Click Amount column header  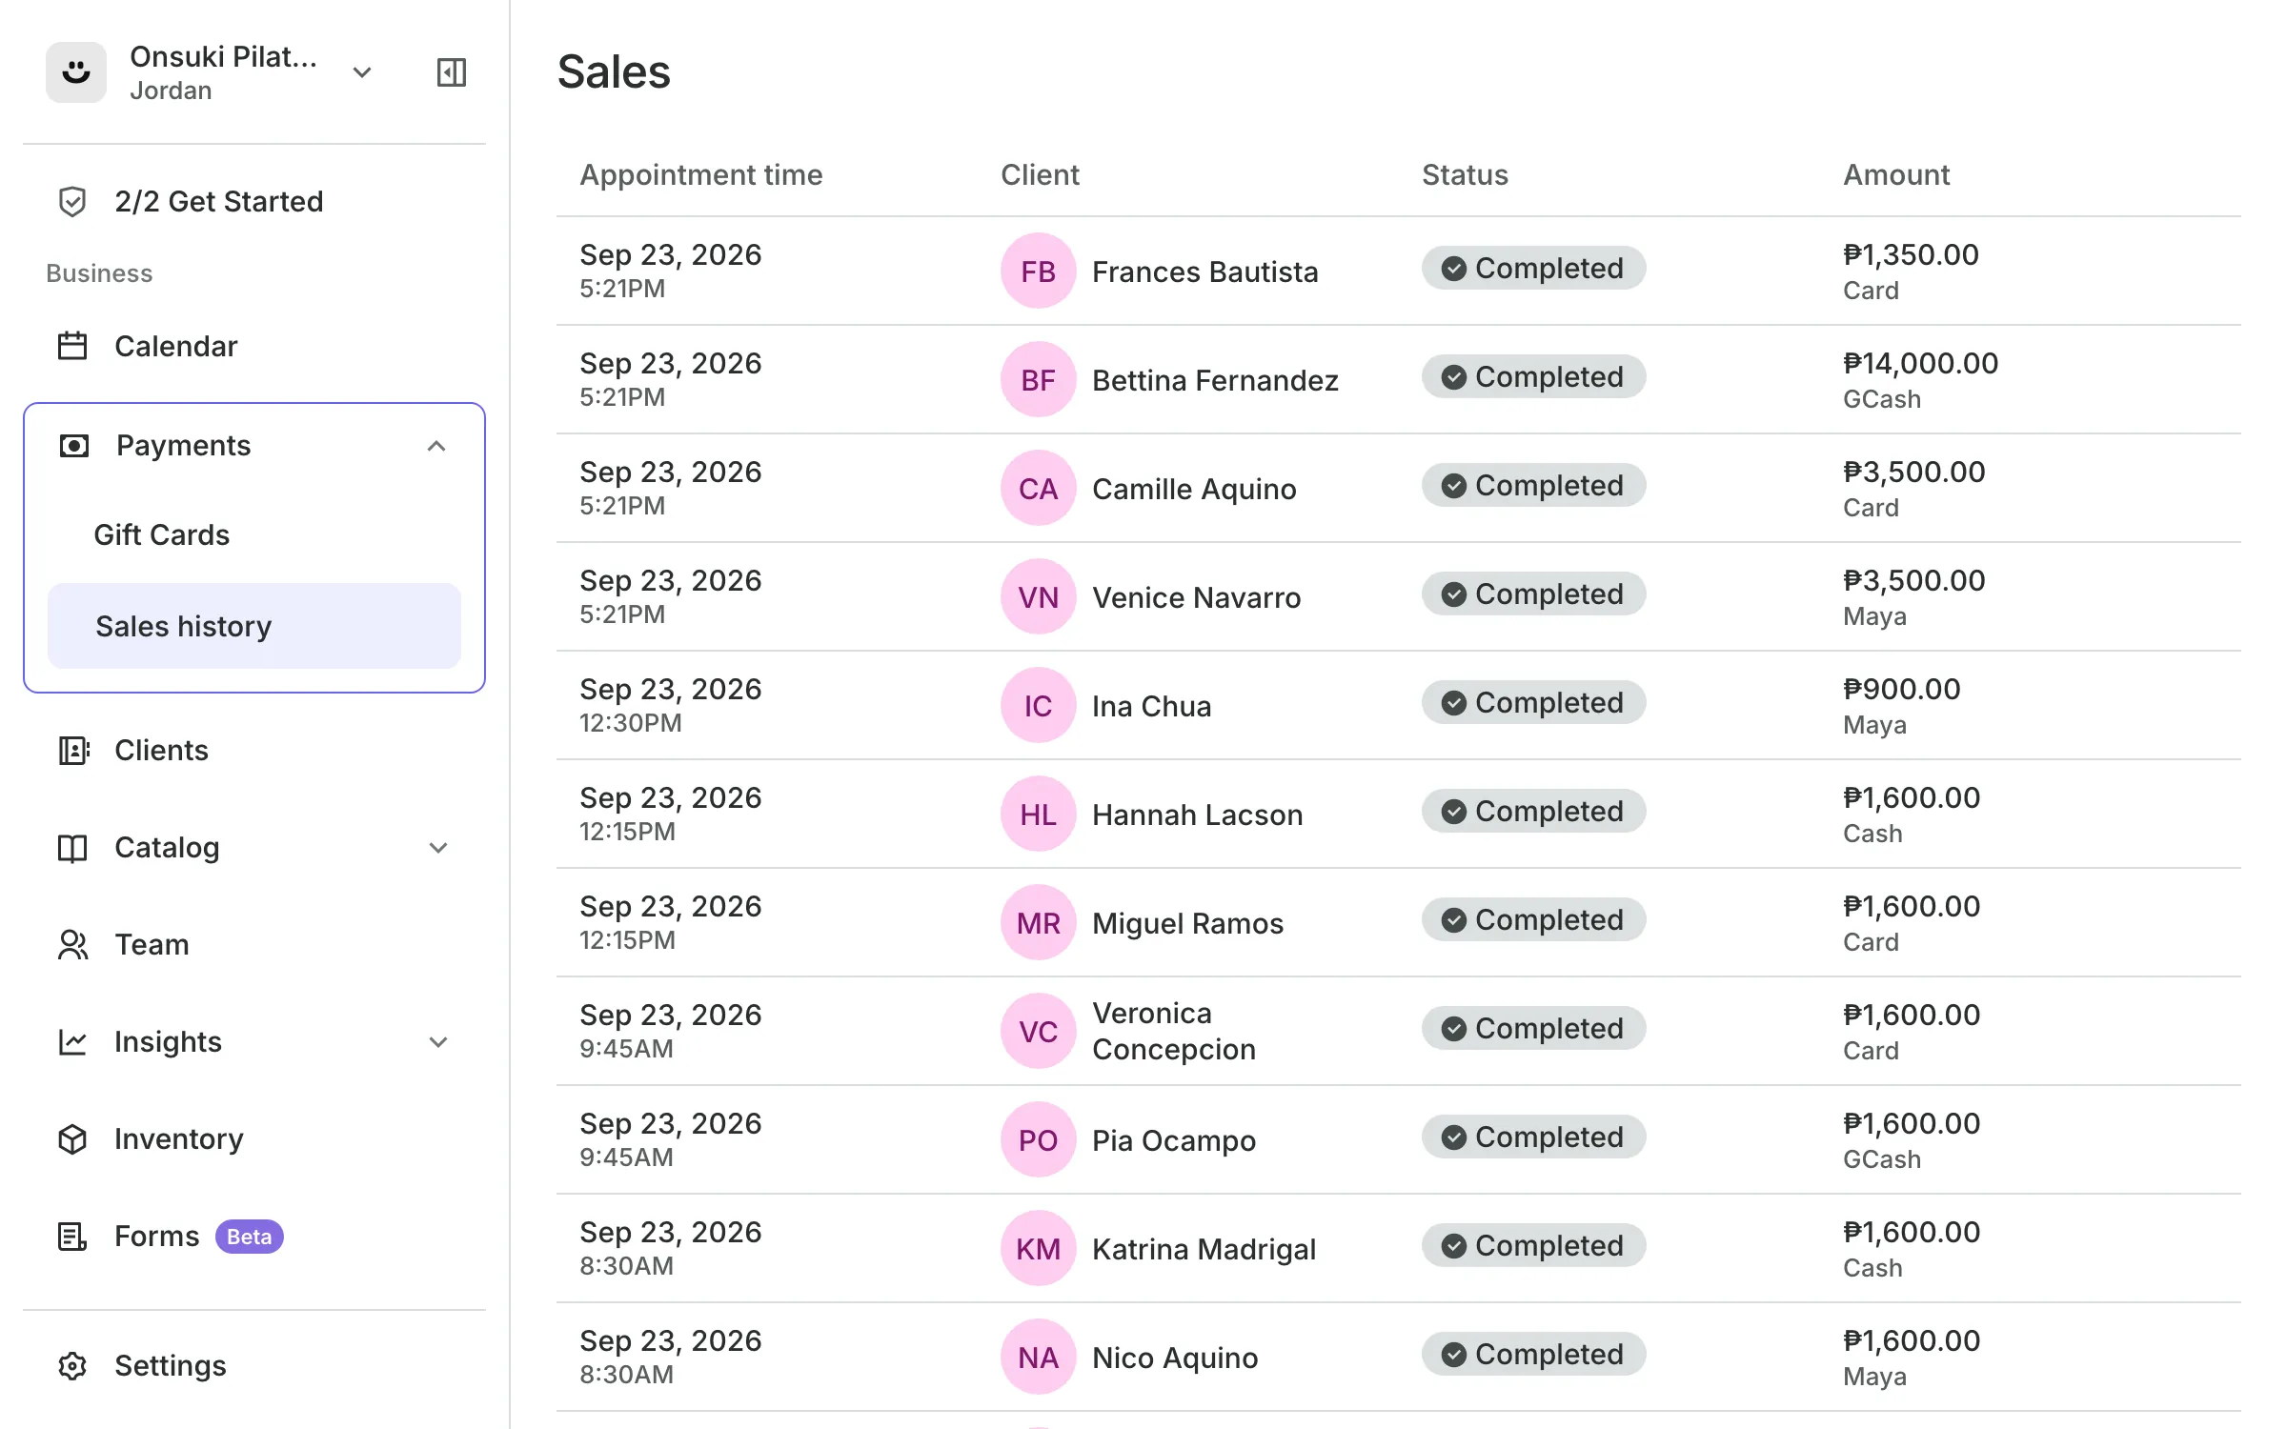[x=1896, y=175]
